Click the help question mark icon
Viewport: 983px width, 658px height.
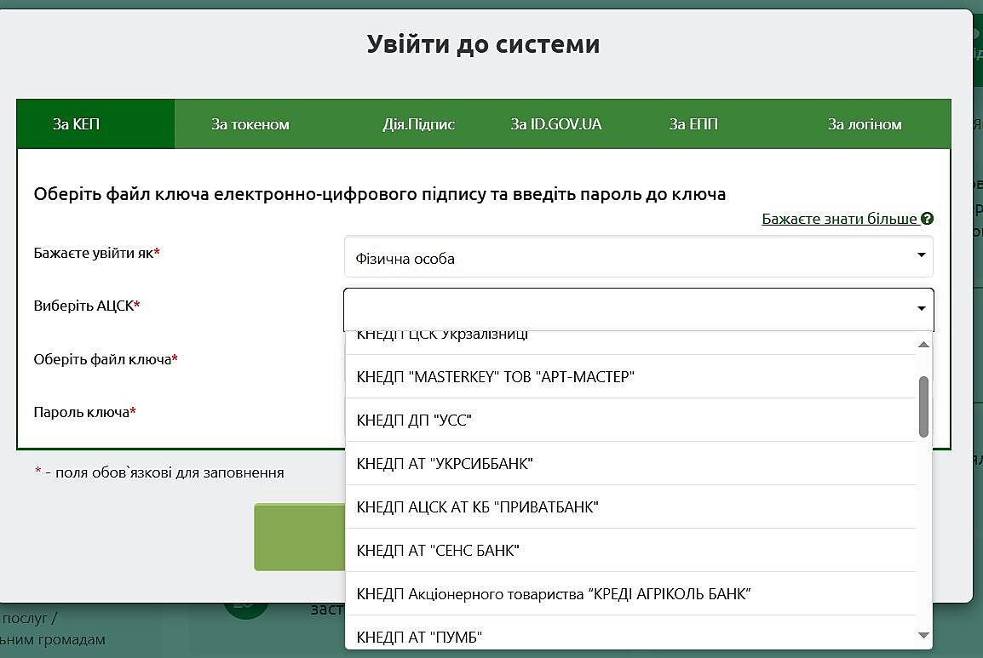[928, 219]
